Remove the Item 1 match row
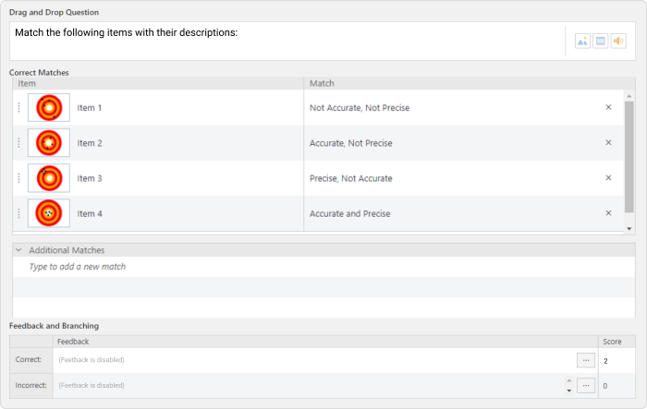Image resolution: width=647 pixels, height=409 pixels. (x=608, y=107)
